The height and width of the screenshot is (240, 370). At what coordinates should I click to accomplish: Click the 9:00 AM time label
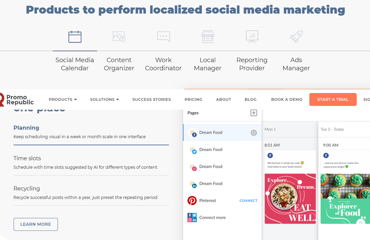pos(330,145)
